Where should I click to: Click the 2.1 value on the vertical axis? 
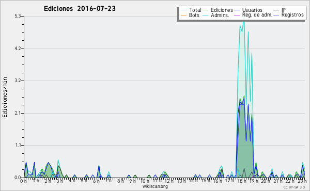coord(18,113)
